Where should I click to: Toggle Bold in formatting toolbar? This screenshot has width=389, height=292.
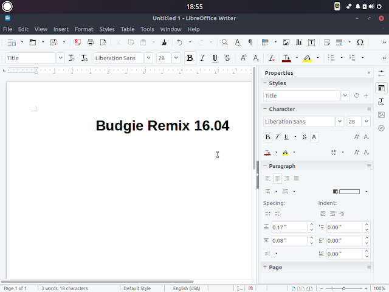(x=190, y=58)
